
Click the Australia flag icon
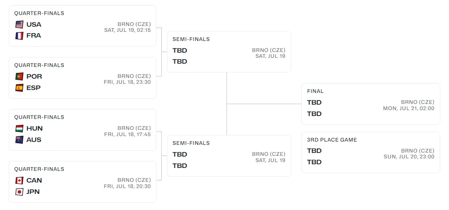click(x=19, y=140)
